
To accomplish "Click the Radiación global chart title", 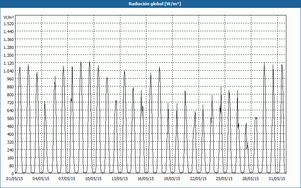I will (150, 4).
